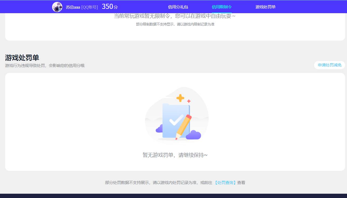Click the yellow plus decoration above the folder
Screen dimensions: 347x198
180,98
